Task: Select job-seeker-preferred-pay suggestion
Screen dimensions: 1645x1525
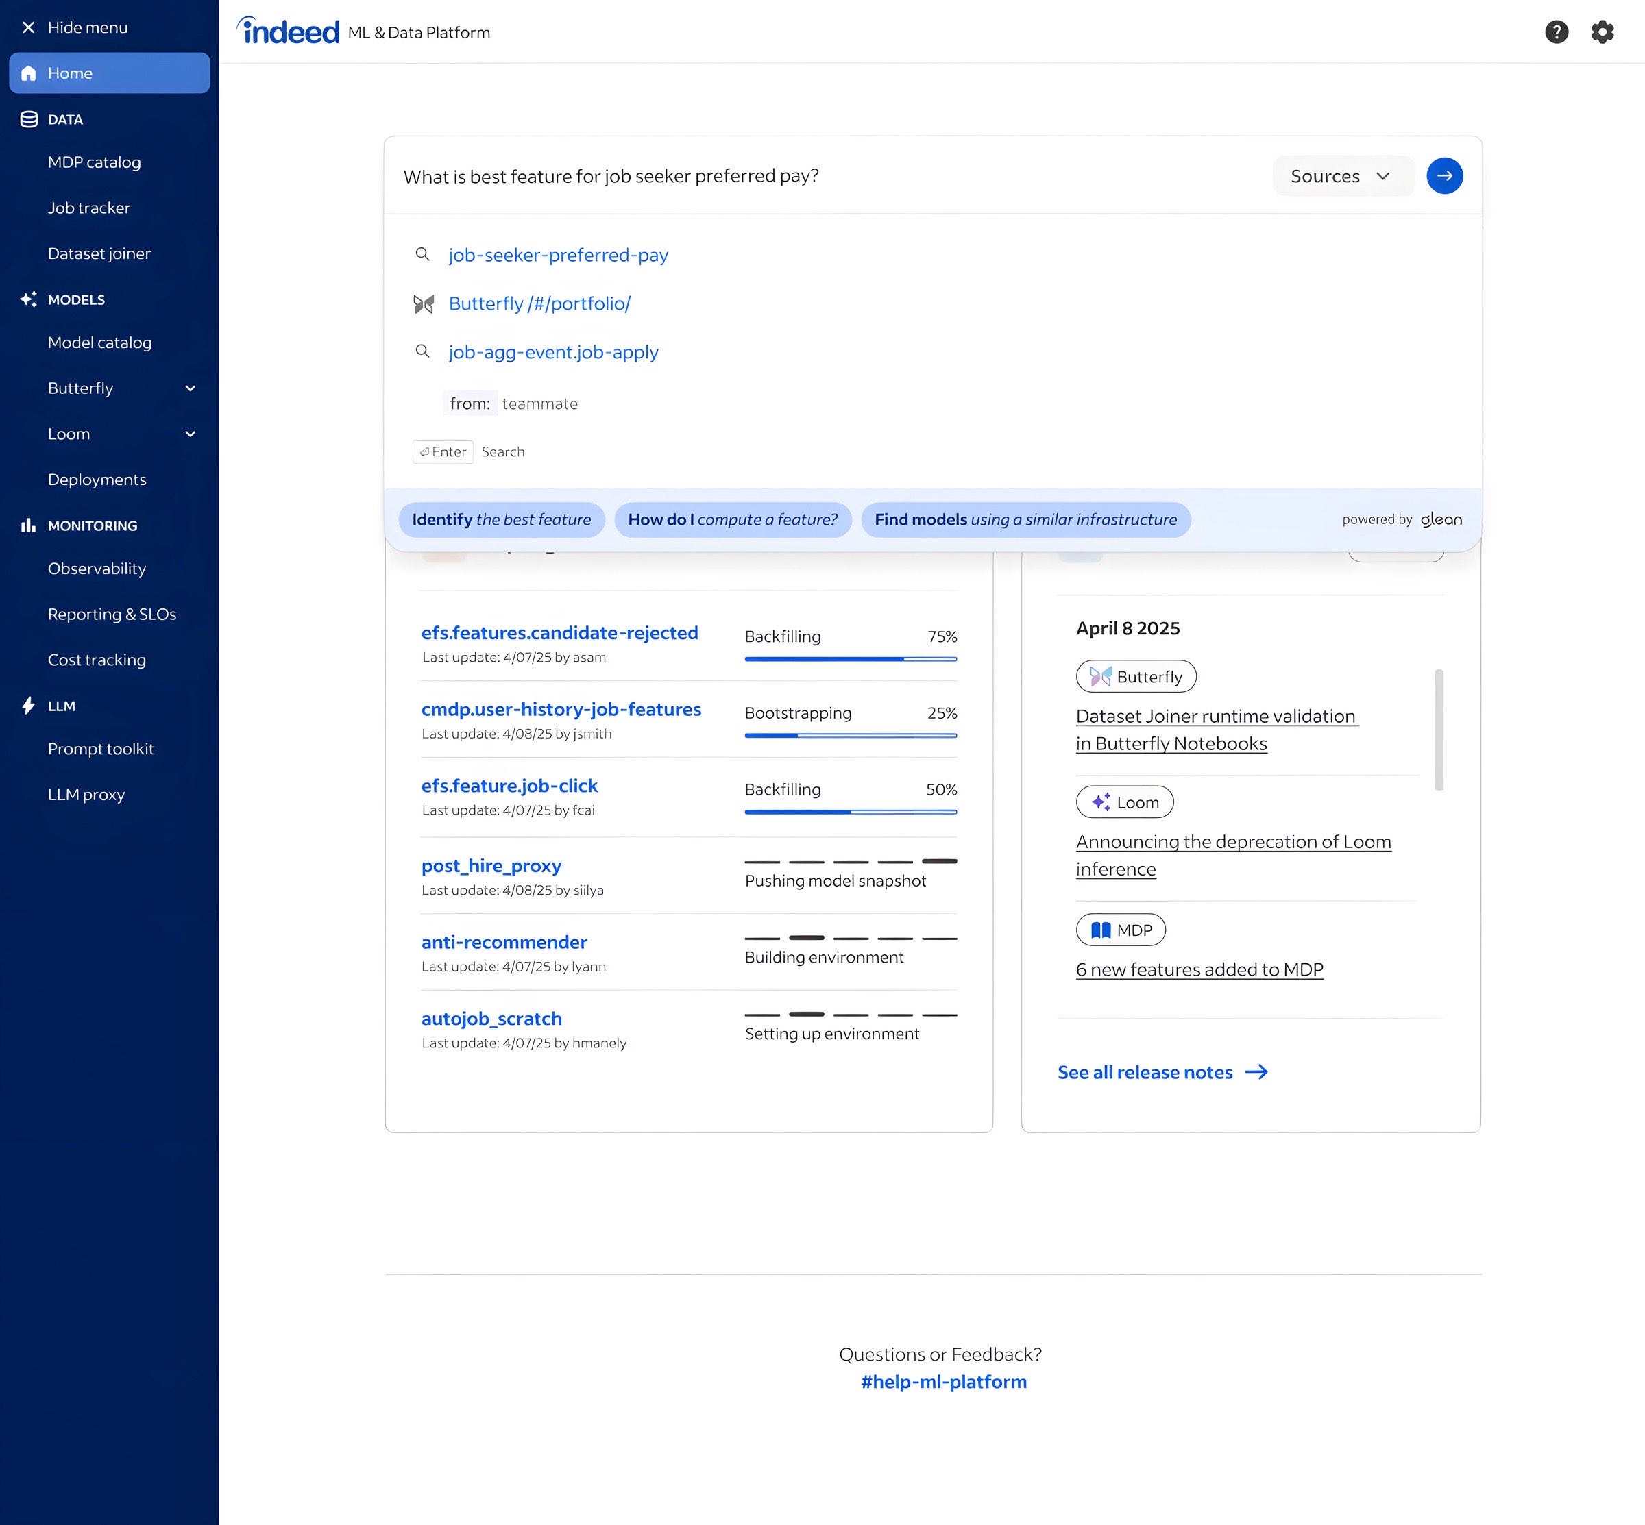Action: tap(558, 255)
